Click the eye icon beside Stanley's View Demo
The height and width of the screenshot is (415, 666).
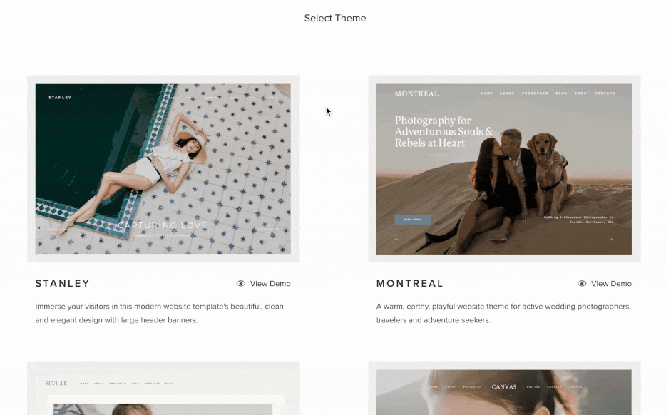241,283
